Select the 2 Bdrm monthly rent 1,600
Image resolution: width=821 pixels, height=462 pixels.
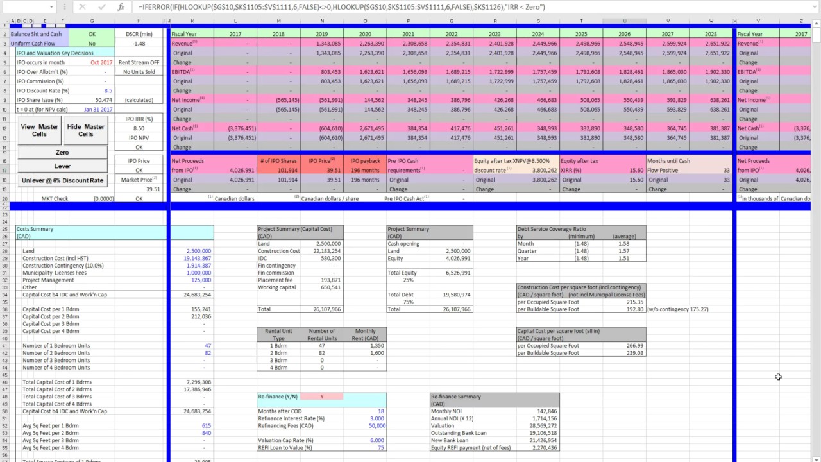click(365, 353)
